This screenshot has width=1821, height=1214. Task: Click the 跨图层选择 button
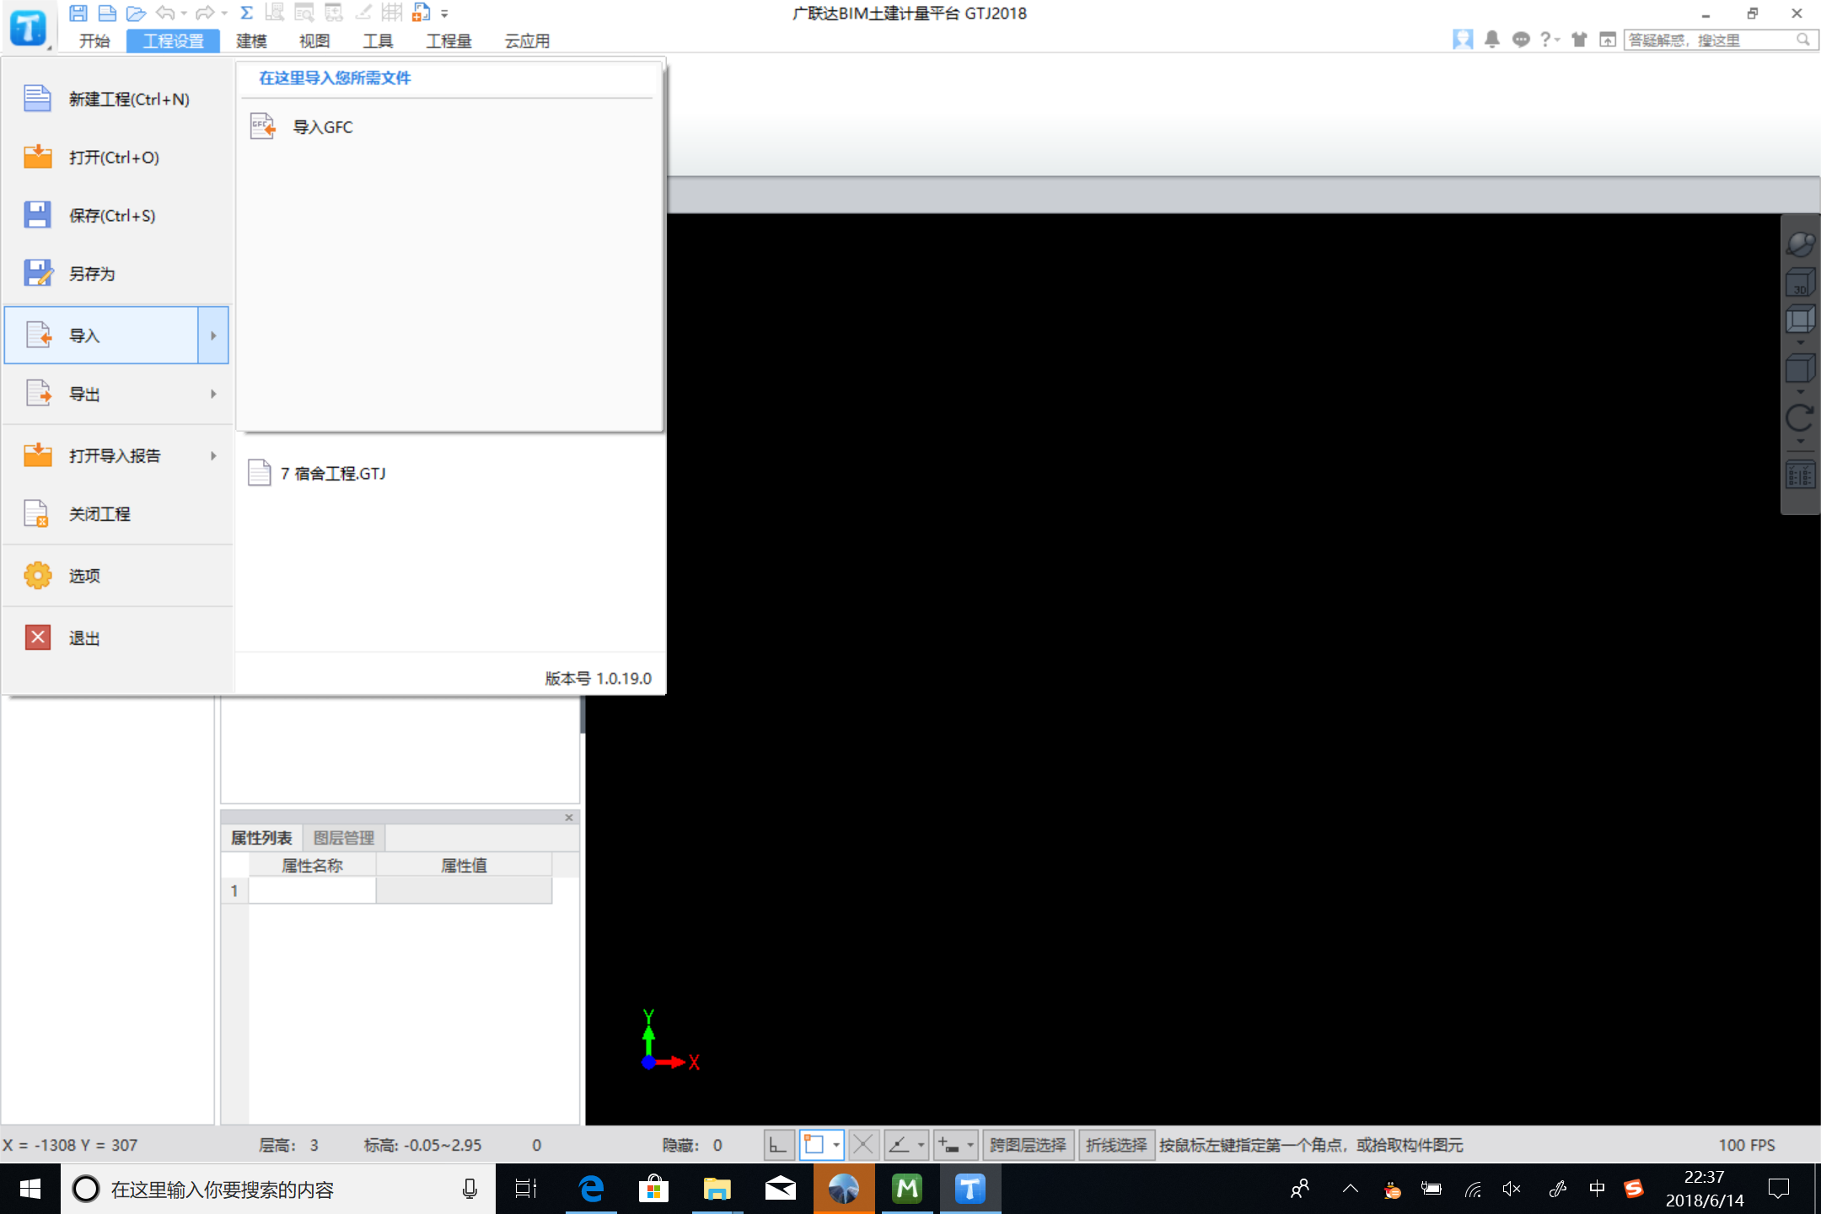coord(1028,1145)
